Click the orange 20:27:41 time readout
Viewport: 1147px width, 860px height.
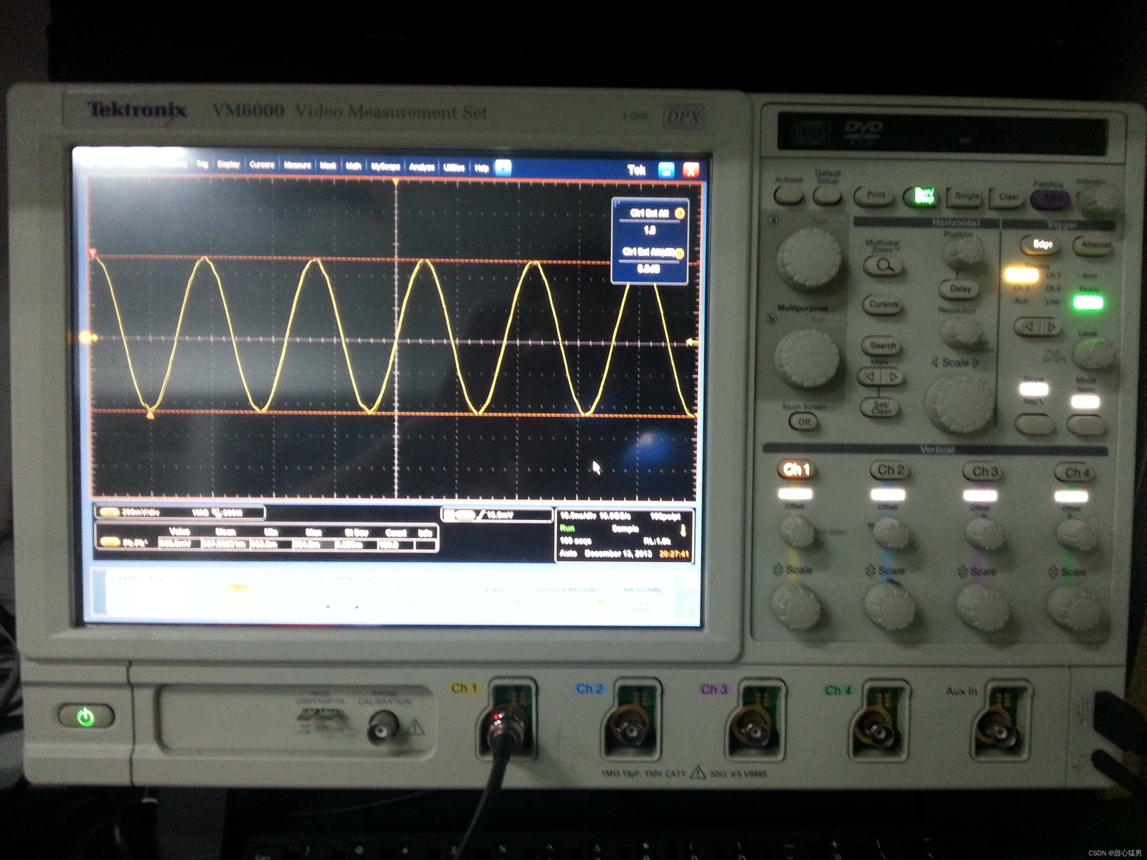click(675, 554)
